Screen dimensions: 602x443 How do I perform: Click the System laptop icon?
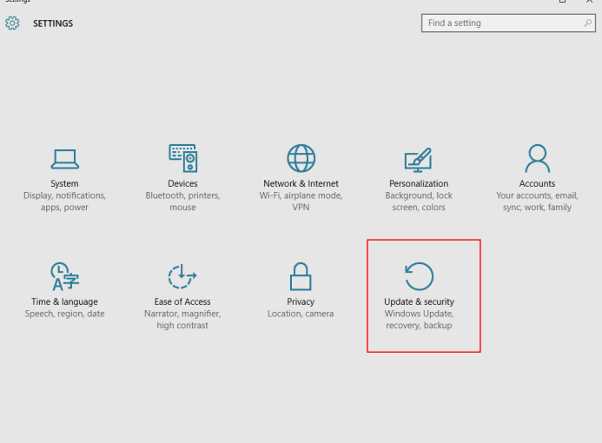64,159
